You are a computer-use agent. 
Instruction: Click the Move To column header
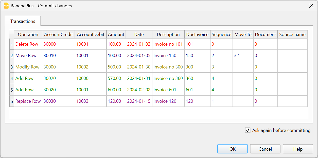click(243, 34)
